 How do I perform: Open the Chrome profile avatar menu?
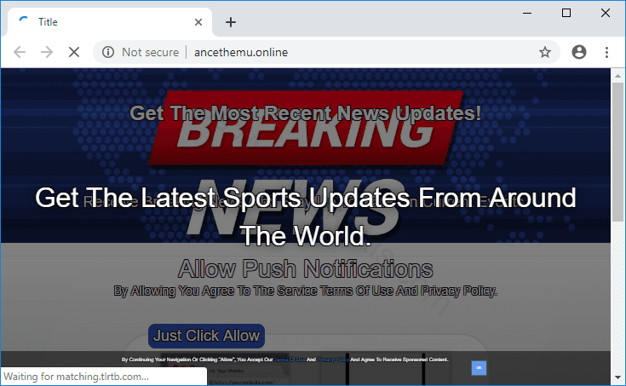pos(579,52)
